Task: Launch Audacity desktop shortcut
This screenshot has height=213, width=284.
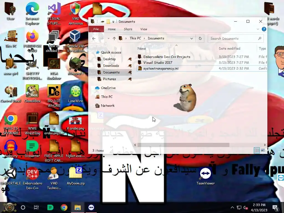Action: pyautogui.click(x=11, y=149)
